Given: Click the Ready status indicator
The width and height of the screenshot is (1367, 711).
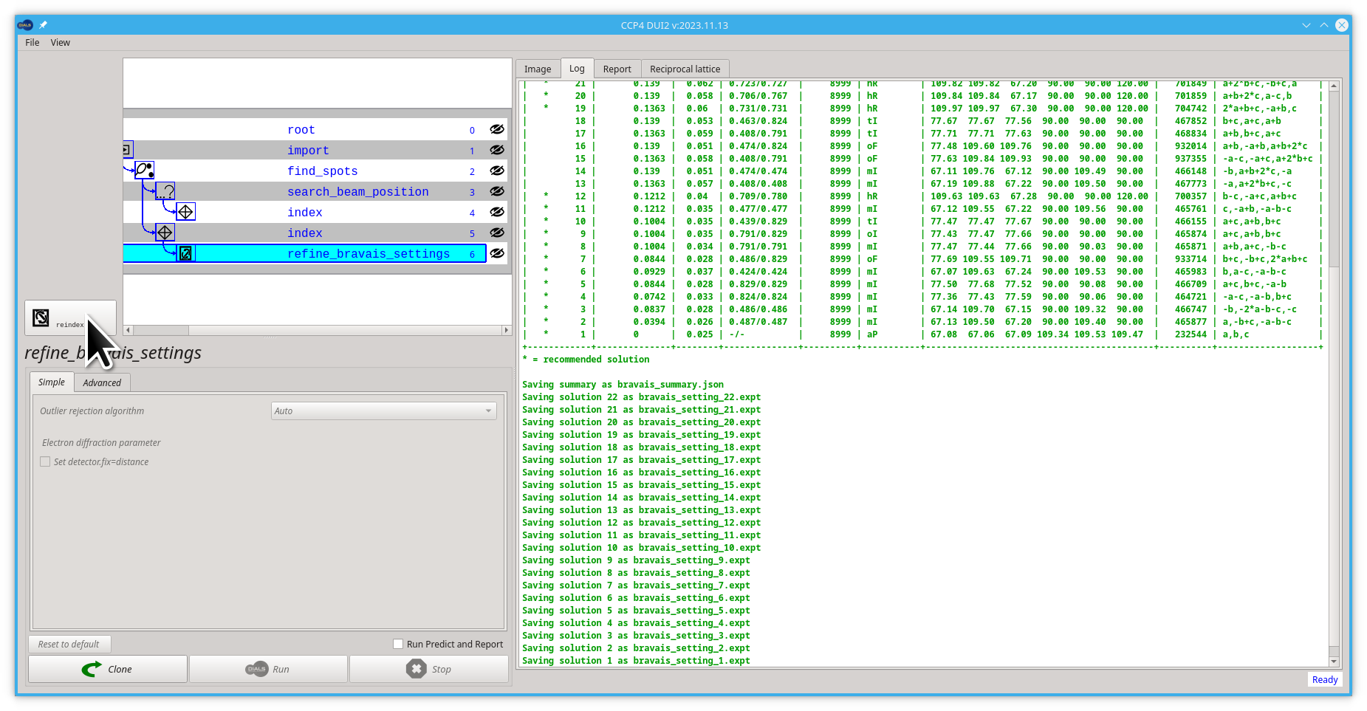Looking at the screenshot, I should [x=1325, y=679].
